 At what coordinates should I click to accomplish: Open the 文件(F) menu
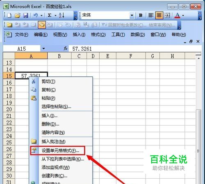click(x=22, y=35)
